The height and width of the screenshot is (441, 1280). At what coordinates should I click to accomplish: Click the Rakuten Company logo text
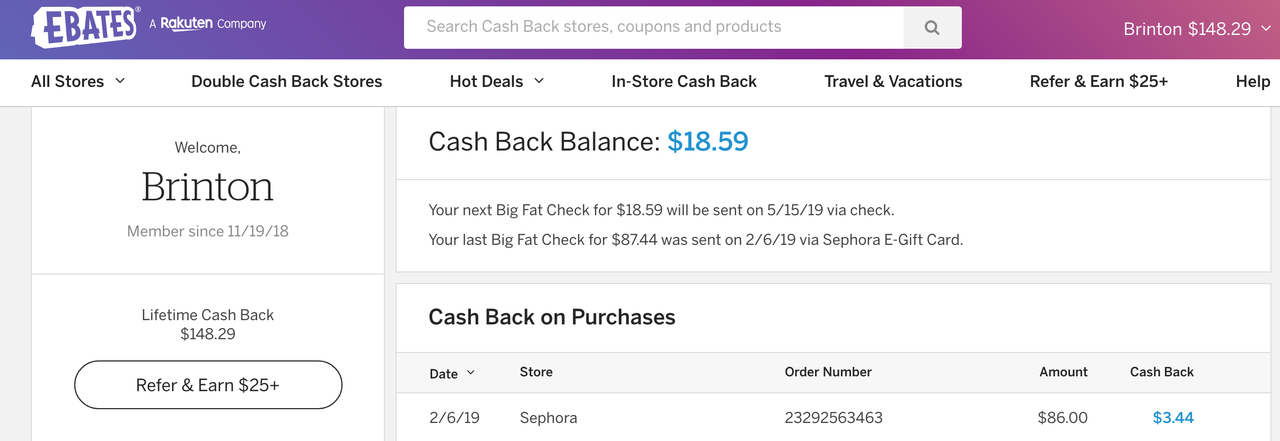208,24
